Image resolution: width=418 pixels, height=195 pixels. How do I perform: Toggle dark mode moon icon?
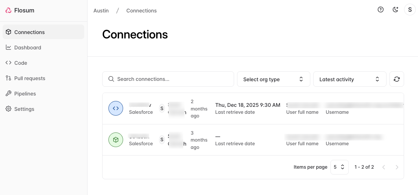click(x=395, y=10)
